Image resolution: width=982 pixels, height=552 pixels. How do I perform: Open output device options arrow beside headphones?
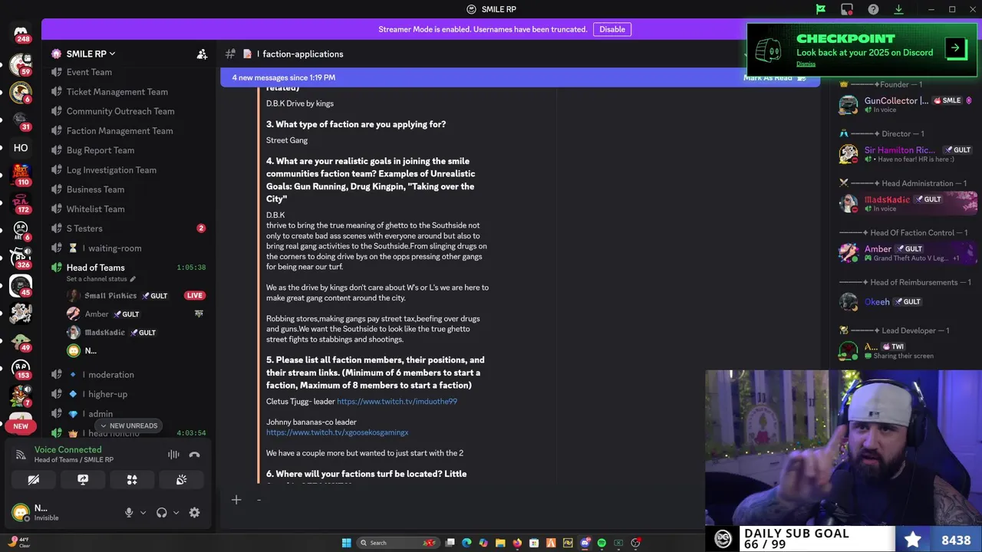pyautogui.click(x=176, y=513)
